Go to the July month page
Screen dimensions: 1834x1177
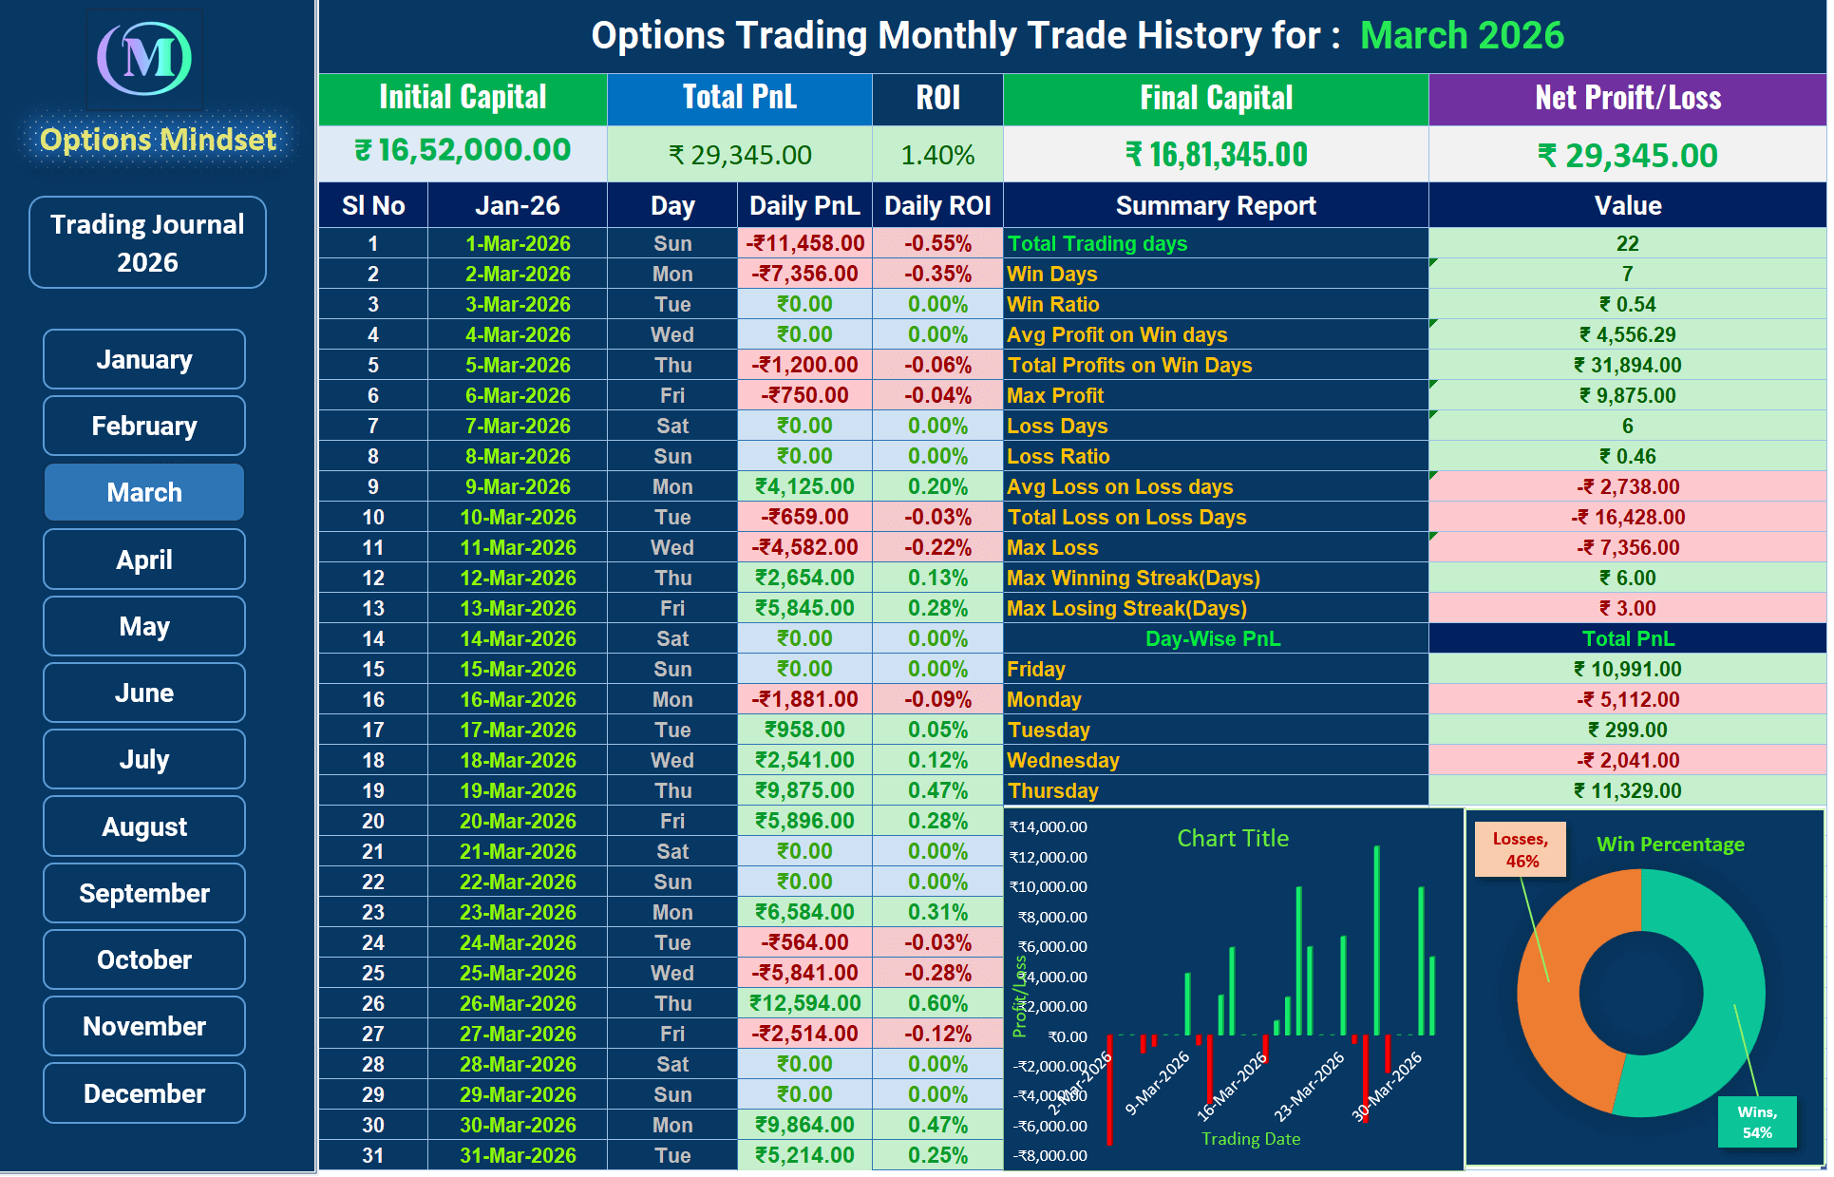143,759
